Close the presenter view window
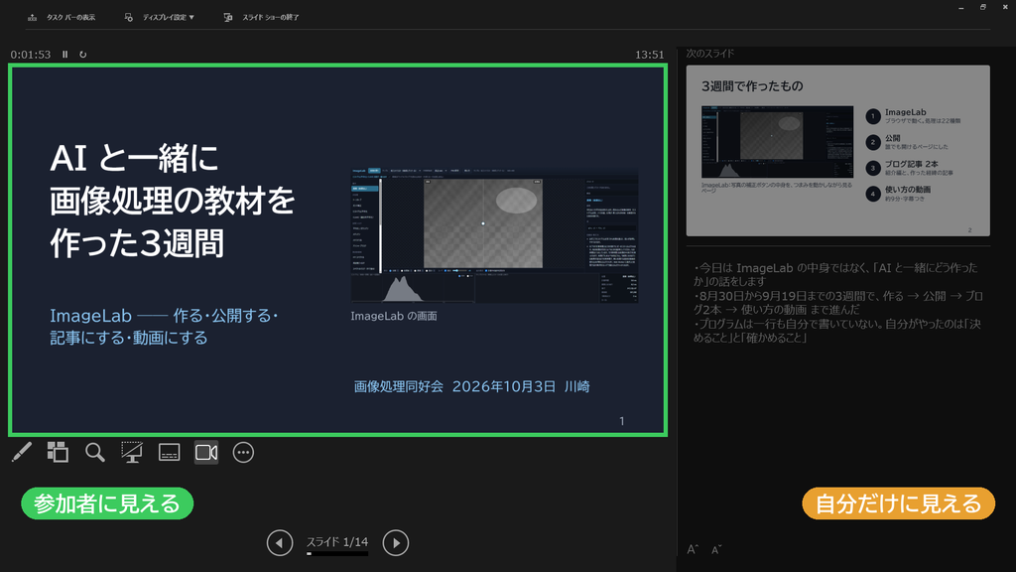 pyautogui.click(x=1005, y=7)
